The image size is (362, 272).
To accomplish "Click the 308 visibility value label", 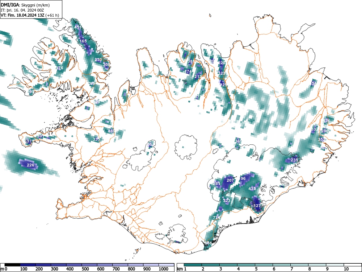I will (106, 65).
